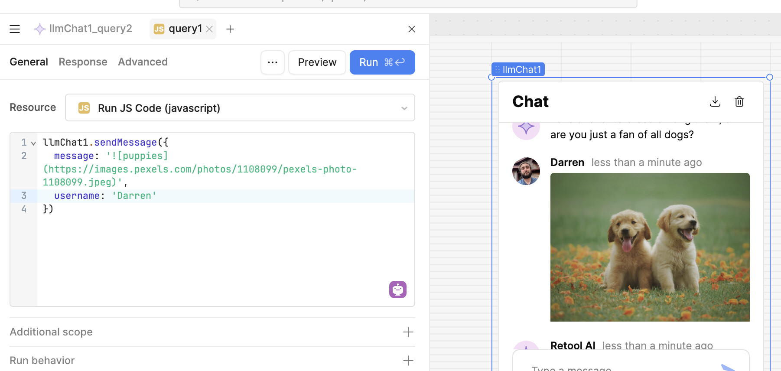
Task: Open the Response tab
Action: click(83, 62)
